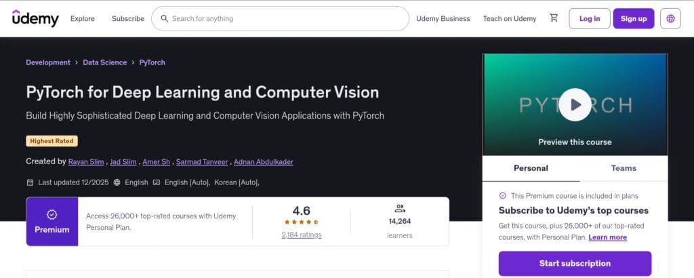Viewport: 694px width, 278px height.
Task: Click 'Access 26,000+ top-rated courses' text
Action: (161, 222)
